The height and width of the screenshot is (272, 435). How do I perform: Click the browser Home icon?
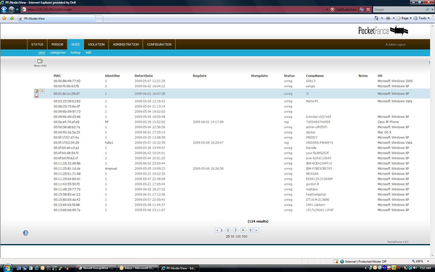tap(376, 18)
